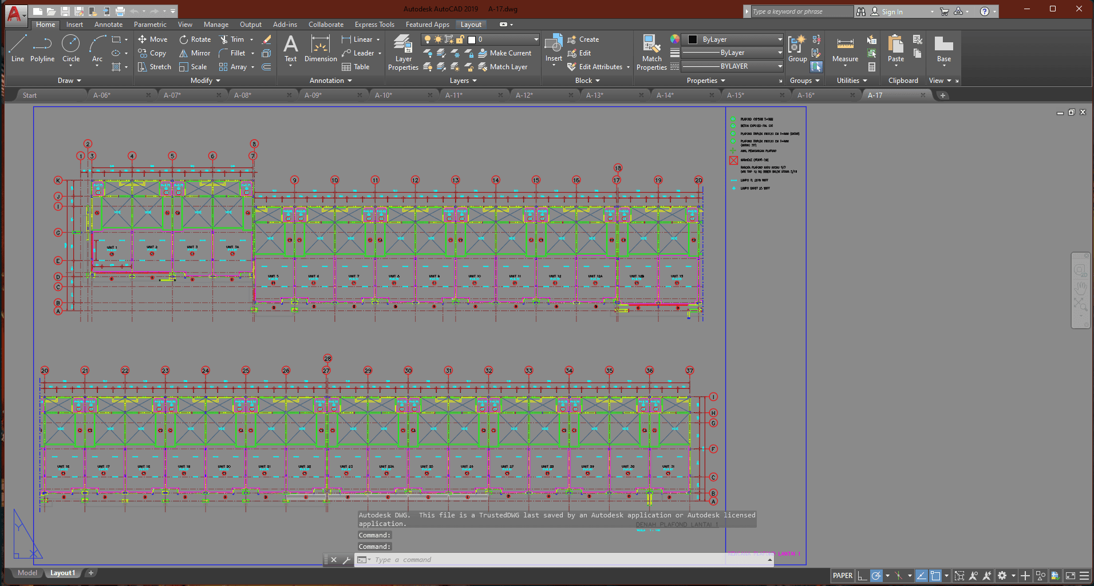The width and height of the screenshot is (1094, 586).
Task: Click the black object color swatch
Action: pos(693,39)
